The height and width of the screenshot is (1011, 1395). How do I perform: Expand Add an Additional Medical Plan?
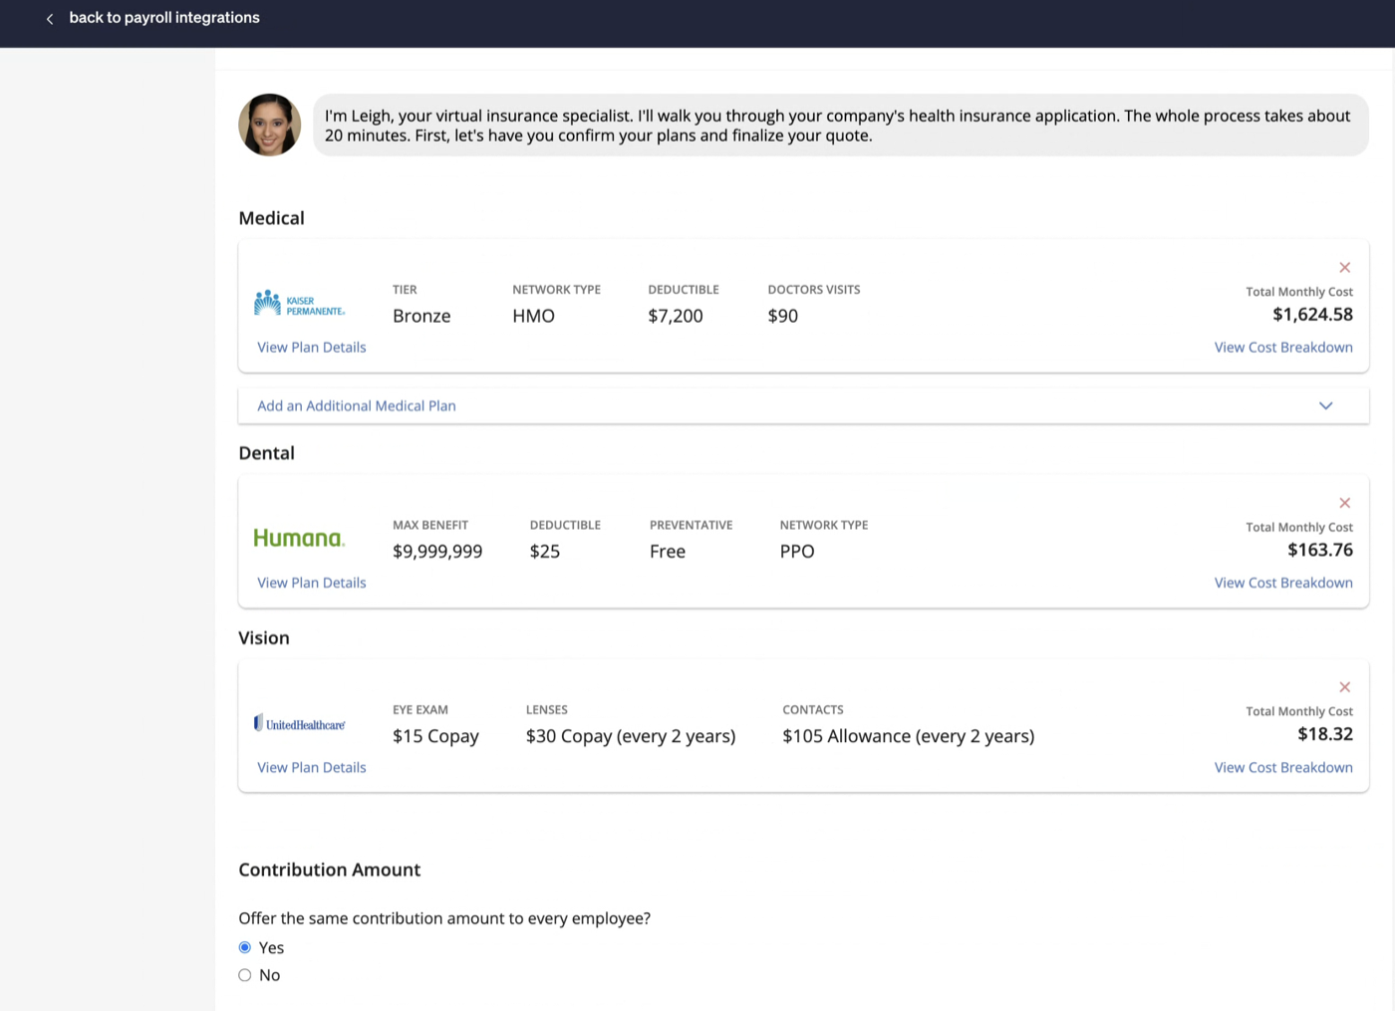tap(803, 405)
